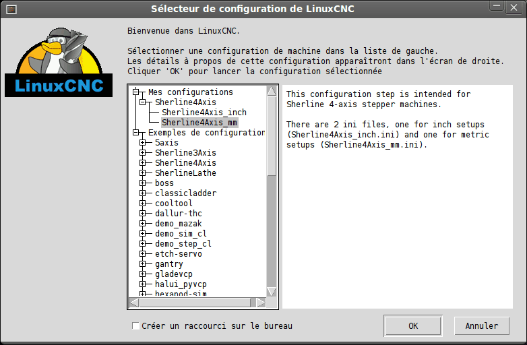Click OK to launch selected configuration
The image size is (527, 345).
click(x=413, y=325)
